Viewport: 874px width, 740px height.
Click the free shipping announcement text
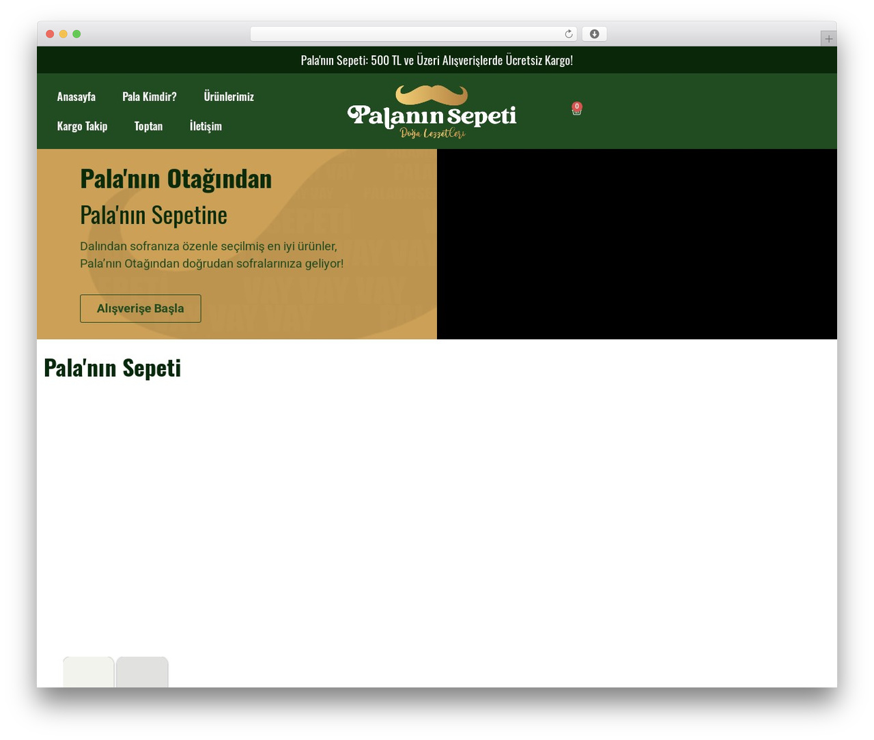[x=437, y=60]
